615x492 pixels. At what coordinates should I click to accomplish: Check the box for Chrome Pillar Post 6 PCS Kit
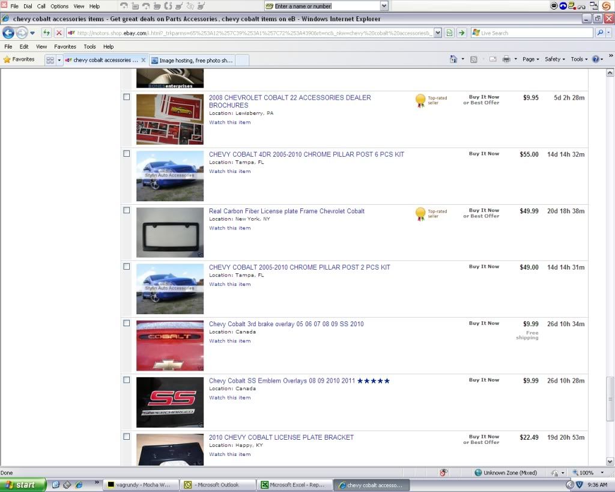click(x=127, y=154)
